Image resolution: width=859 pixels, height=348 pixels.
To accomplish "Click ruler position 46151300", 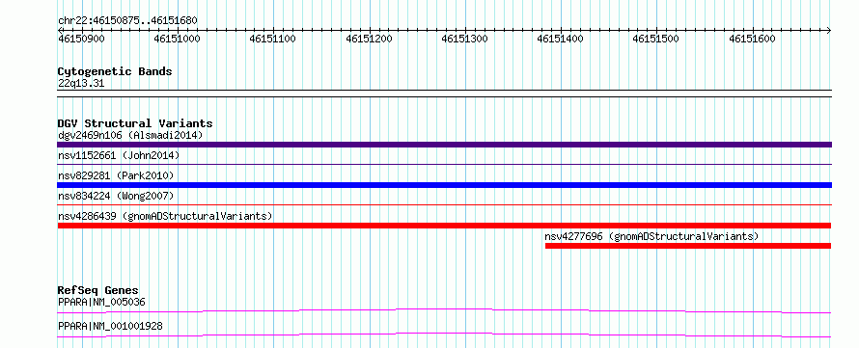I will click(464, 39).
